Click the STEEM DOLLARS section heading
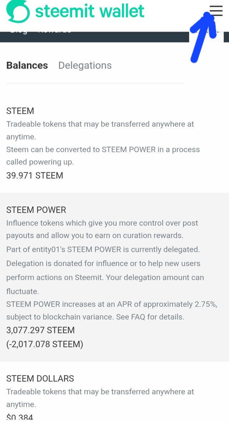This screenshot has height=422, width=229. click(40, 378)
